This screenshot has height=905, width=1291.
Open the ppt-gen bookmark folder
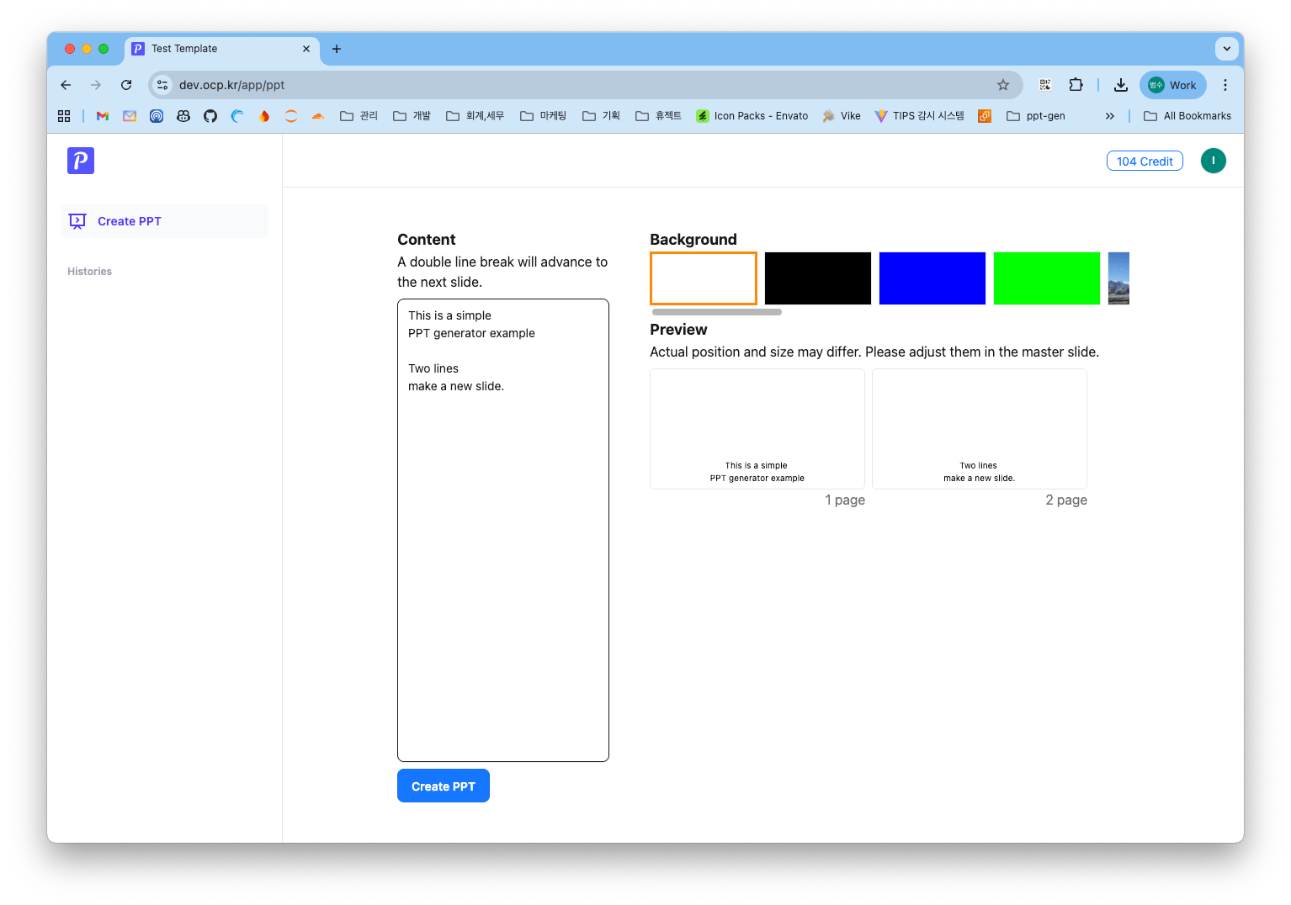coord(1036,116)
